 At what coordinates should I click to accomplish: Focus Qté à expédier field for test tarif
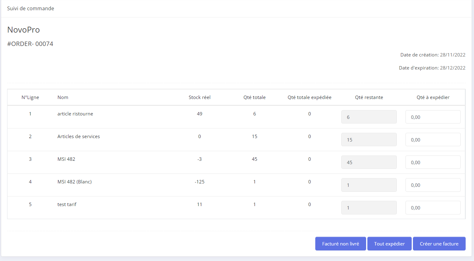click(x=433, y=208)
